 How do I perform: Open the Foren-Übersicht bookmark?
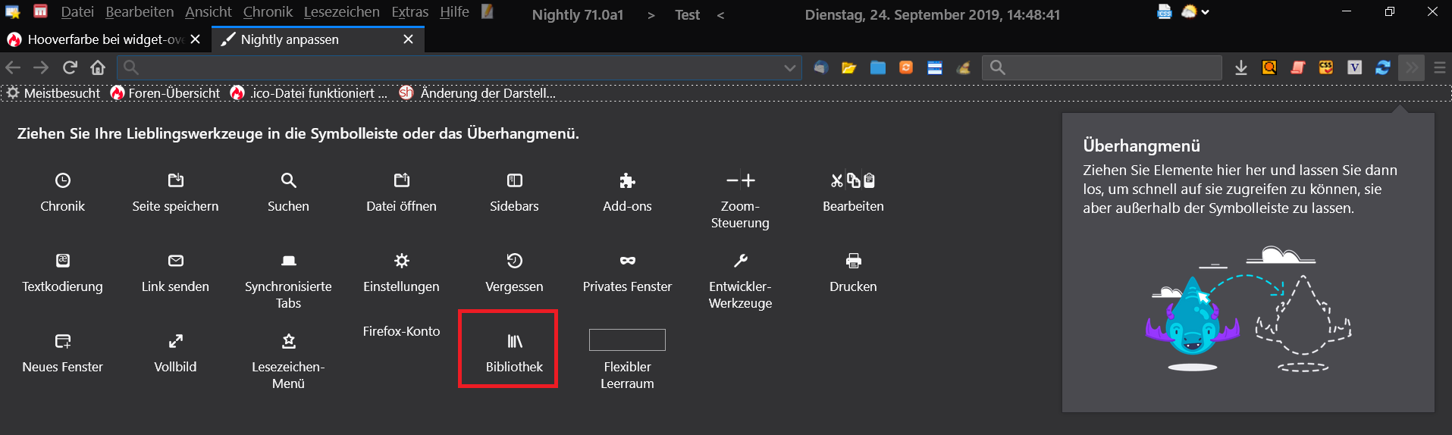coord(165,93)
